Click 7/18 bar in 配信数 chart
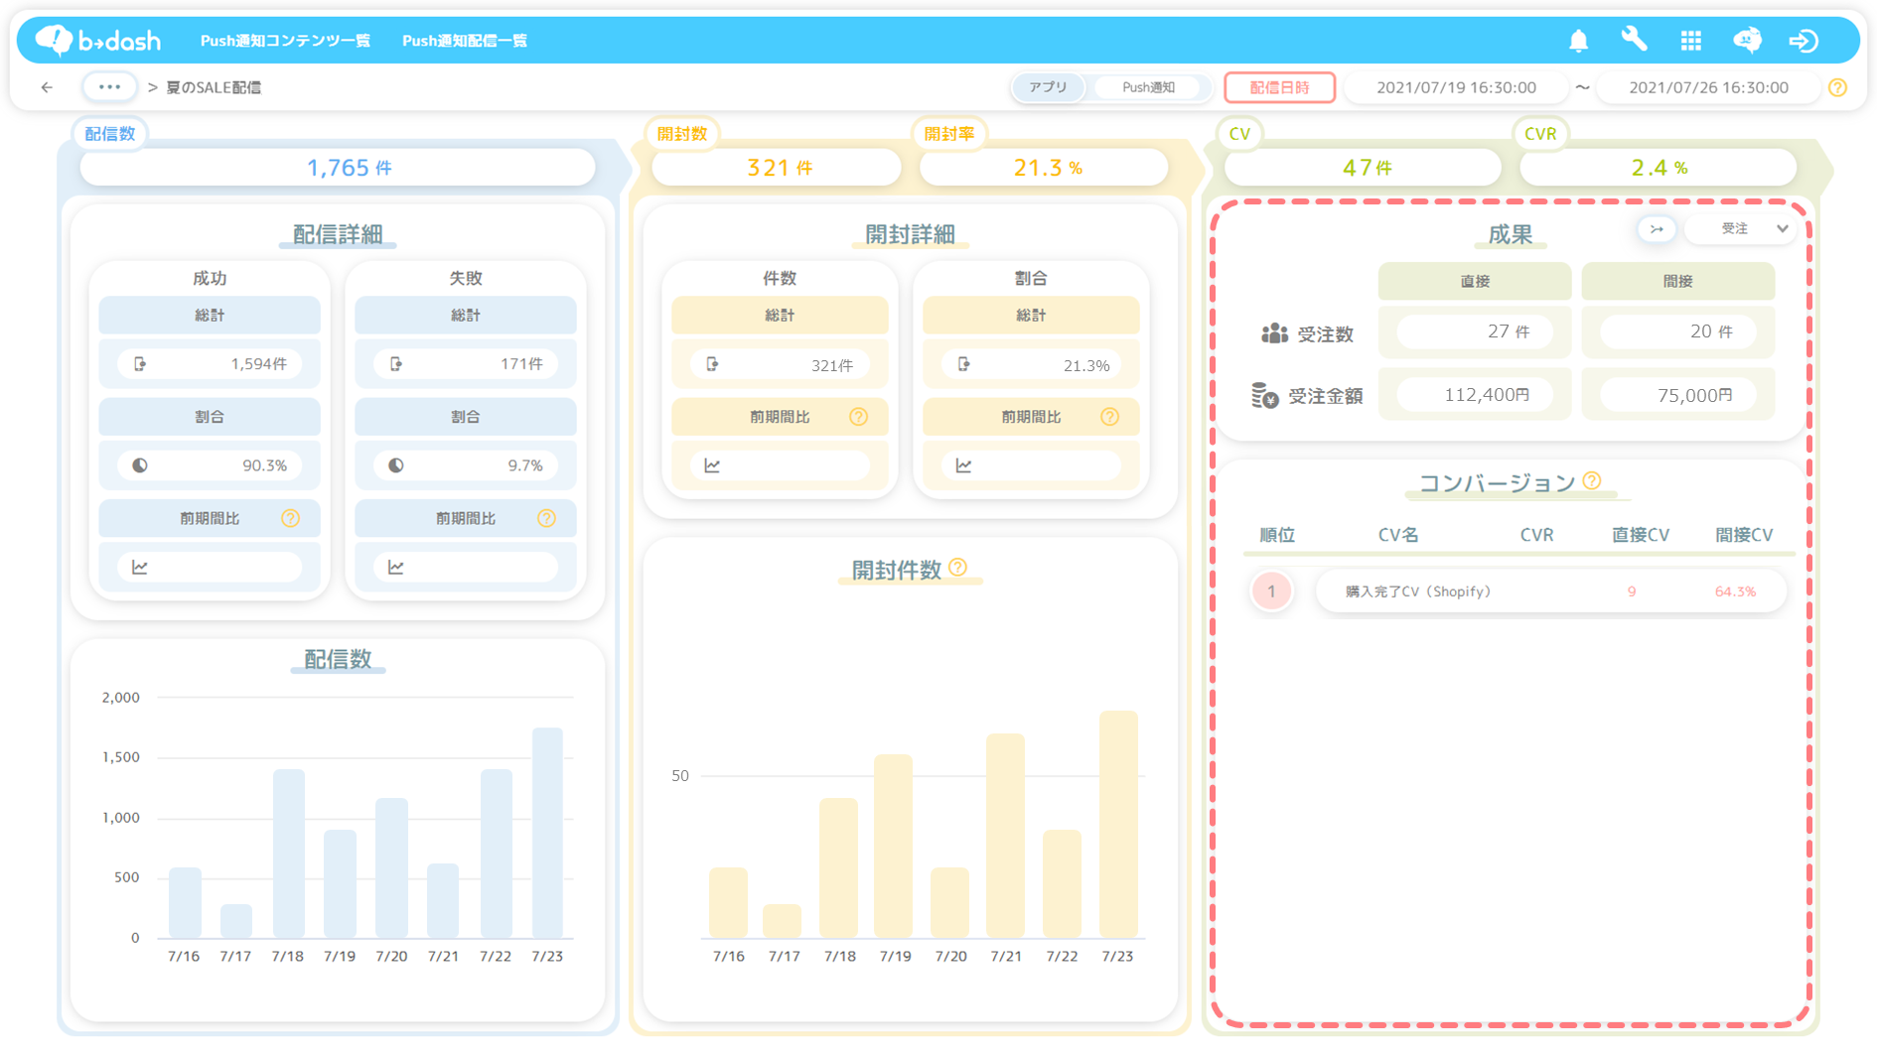The height and width of the screenshot is (1055, 1877). 288,854
